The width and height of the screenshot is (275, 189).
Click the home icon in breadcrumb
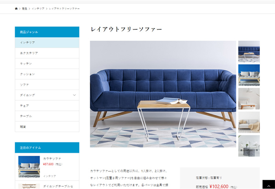tap(16, 9)
